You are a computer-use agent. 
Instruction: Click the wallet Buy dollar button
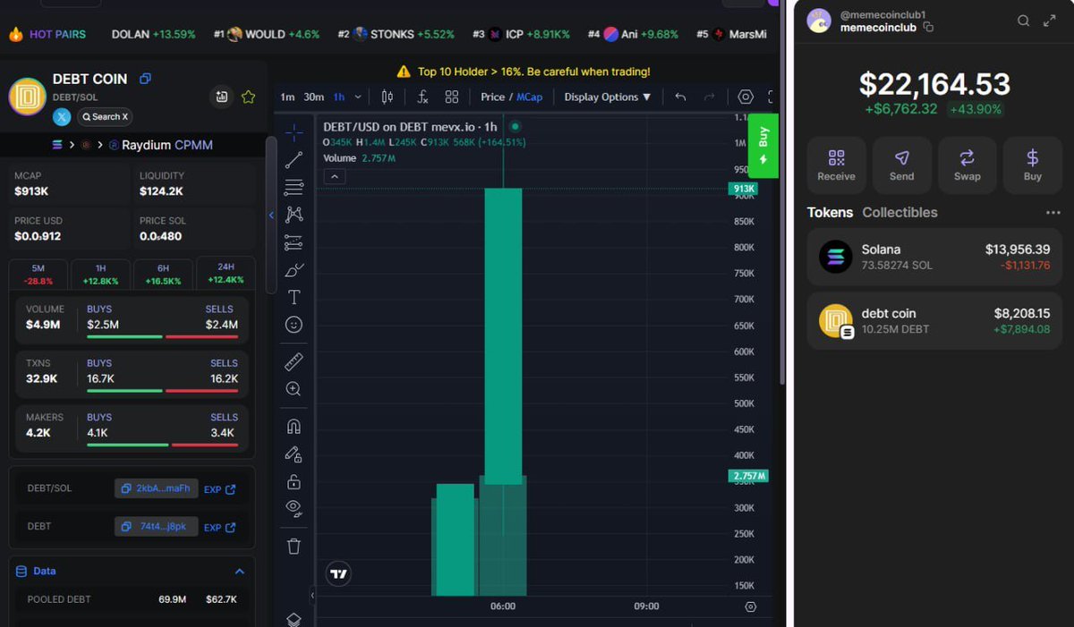[x=1033, y=165]
